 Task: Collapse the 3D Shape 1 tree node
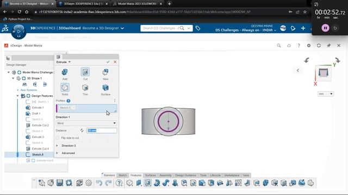[13, 78]
